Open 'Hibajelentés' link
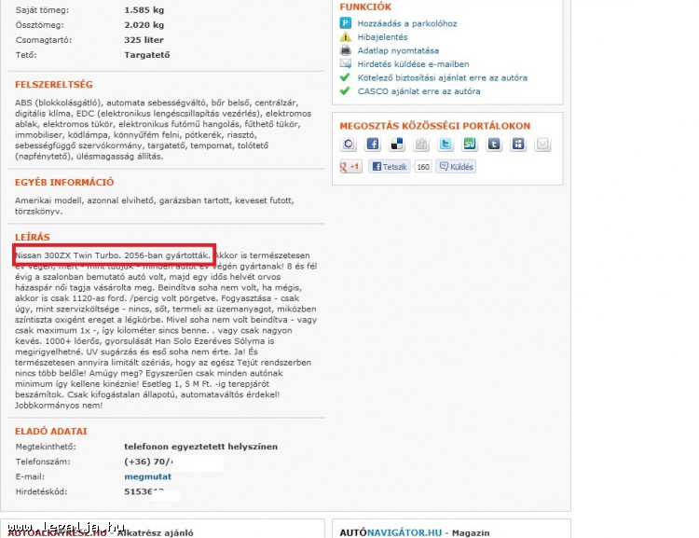The width and height of the screenshot is (699, 538). click(x=382, y=37)
